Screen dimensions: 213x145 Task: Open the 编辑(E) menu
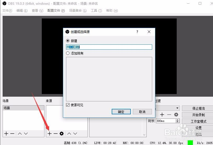pyautogui.click(x=22, y=11)
